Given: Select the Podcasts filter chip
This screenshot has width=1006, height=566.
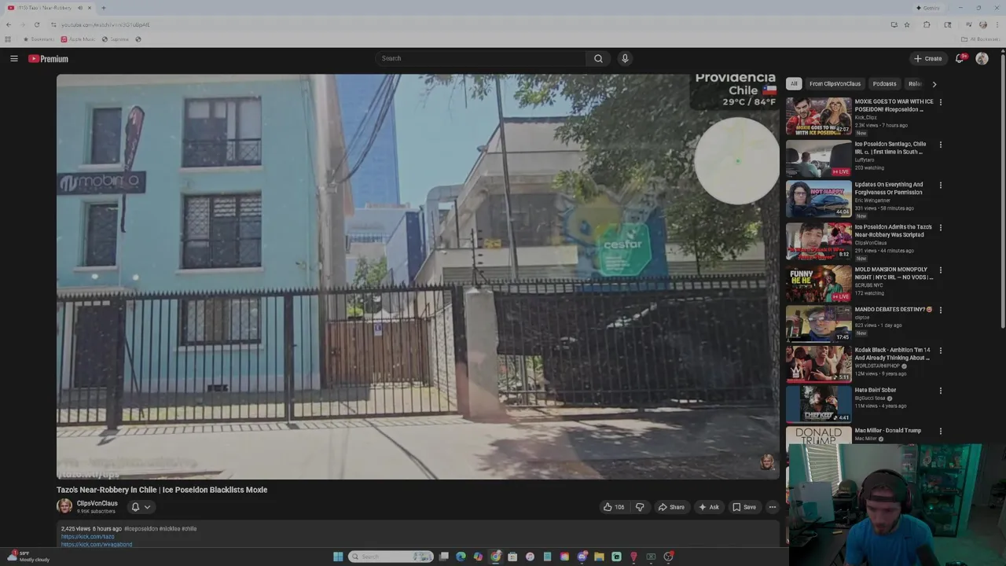Looking at the screenshot, I should (884, 83).
